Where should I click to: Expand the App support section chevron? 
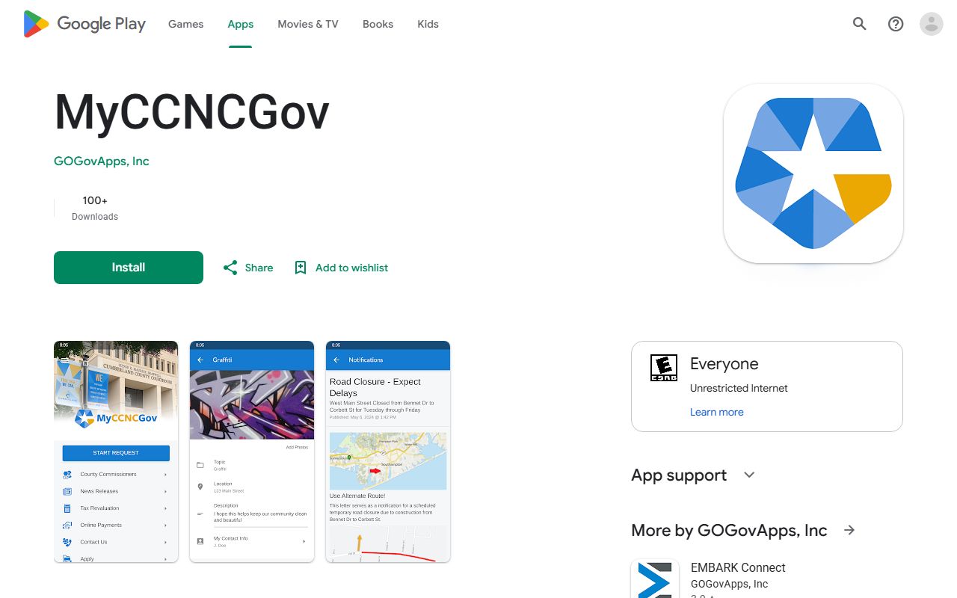750,475
